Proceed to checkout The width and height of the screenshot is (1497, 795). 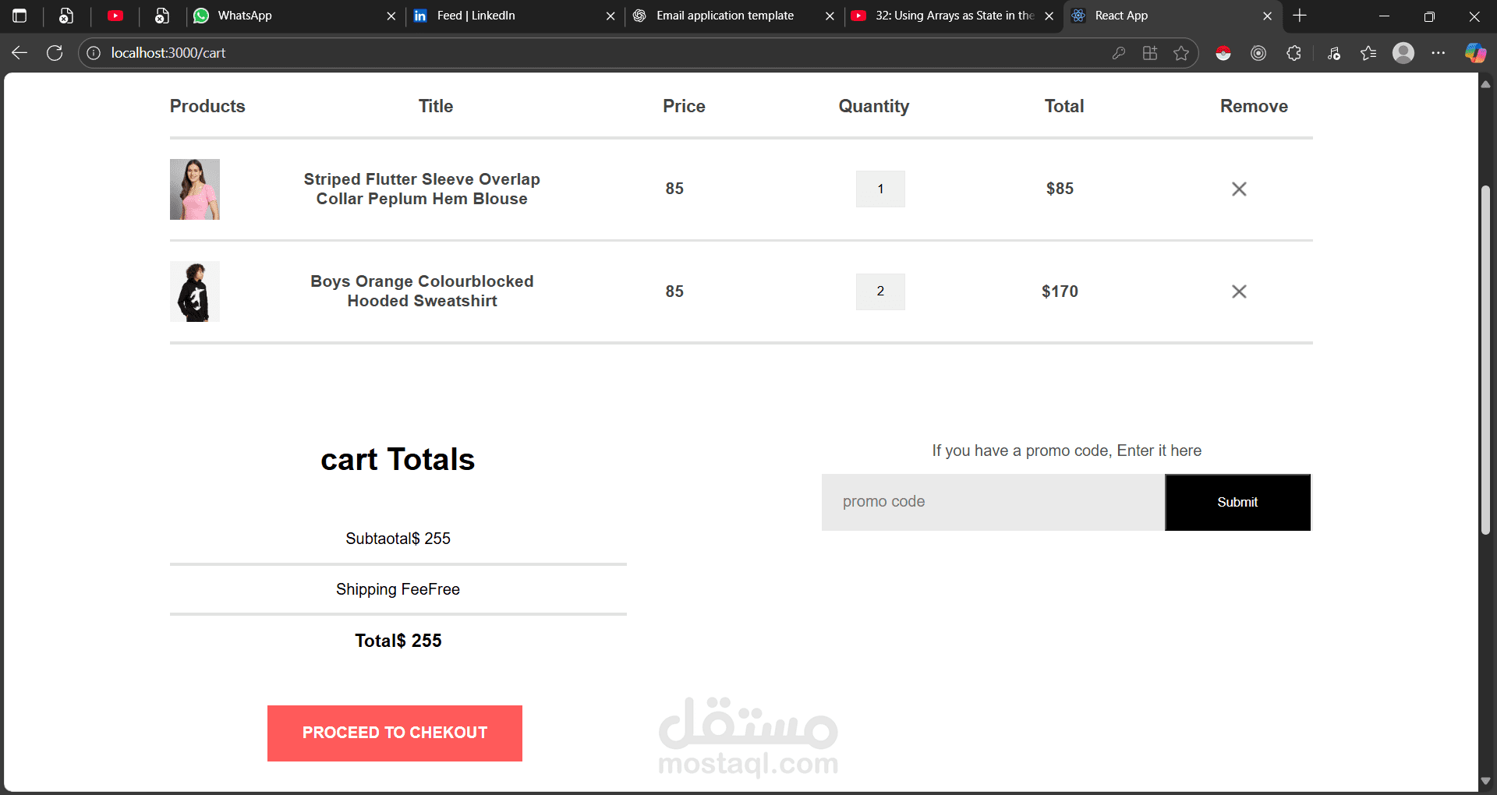395,733
